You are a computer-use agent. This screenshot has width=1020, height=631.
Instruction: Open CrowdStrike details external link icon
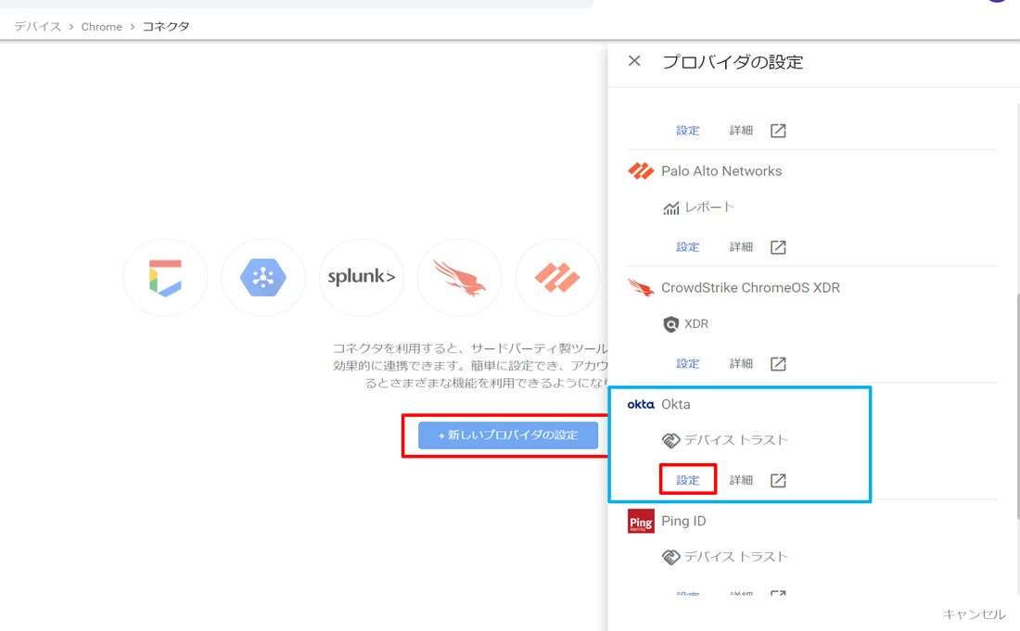click(x=778, y=363)
